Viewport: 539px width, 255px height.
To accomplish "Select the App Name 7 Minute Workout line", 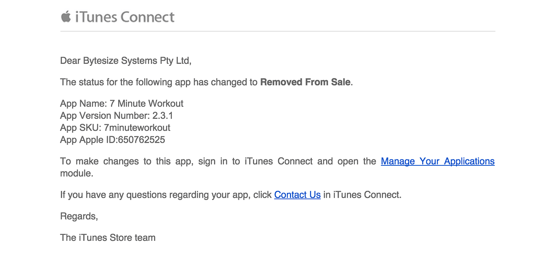I will [x=122, y=103].
